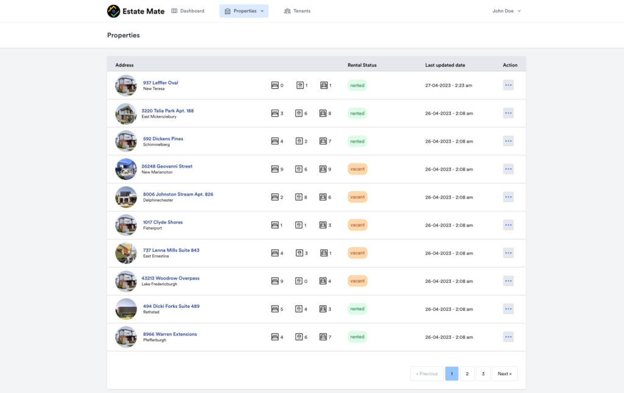
Task: Open actions menu for 494 Dicki Forks row
Action: (x=508, y=309)
